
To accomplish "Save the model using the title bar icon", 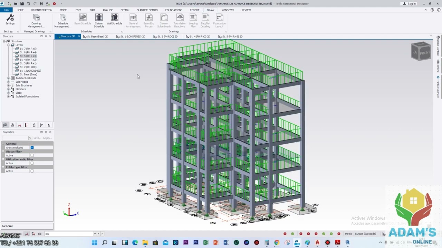I will [22, 3].
